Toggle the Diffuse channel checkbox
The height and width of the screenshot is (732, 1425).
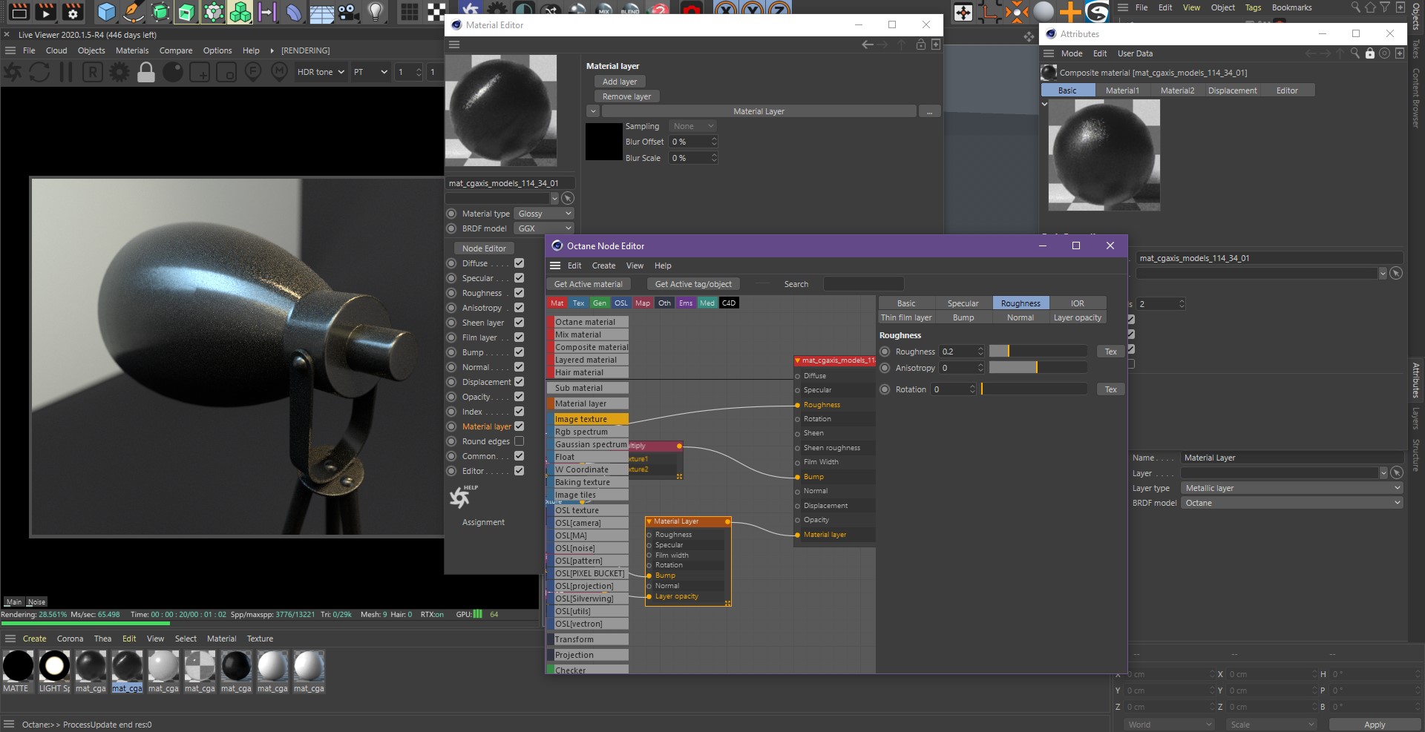click(x=520, y=263)
